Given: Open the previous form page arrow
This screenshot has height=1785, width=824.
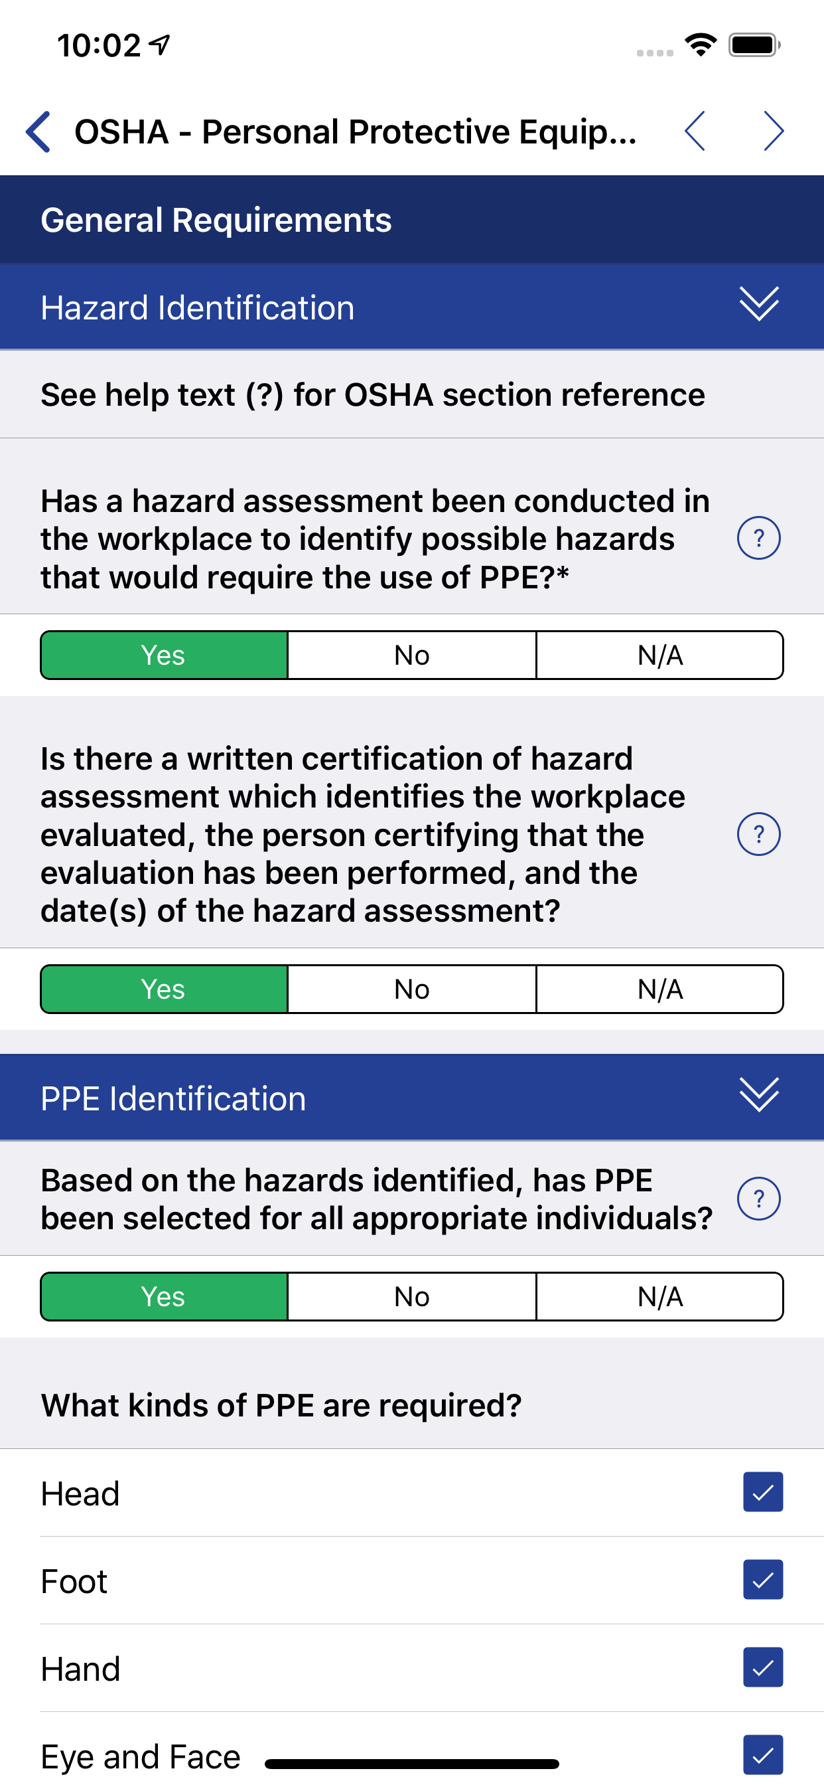Looking at the screenshot, I should click(695, 131).
